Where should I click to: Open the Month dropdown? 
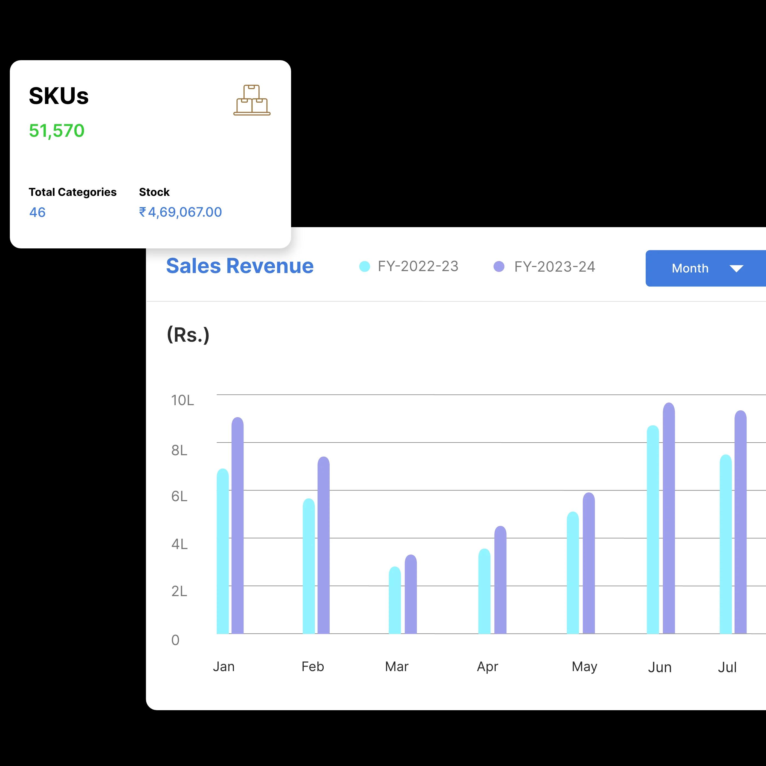tap(706, 268)
